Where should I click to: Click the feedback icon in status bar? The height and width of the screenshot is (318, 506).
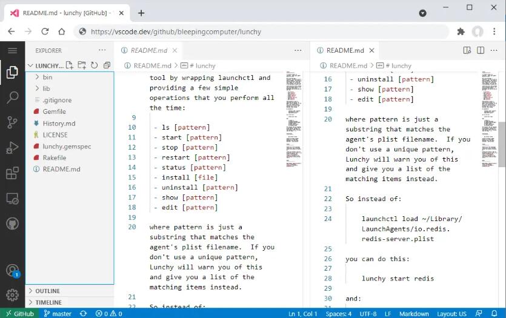point(479,314)
